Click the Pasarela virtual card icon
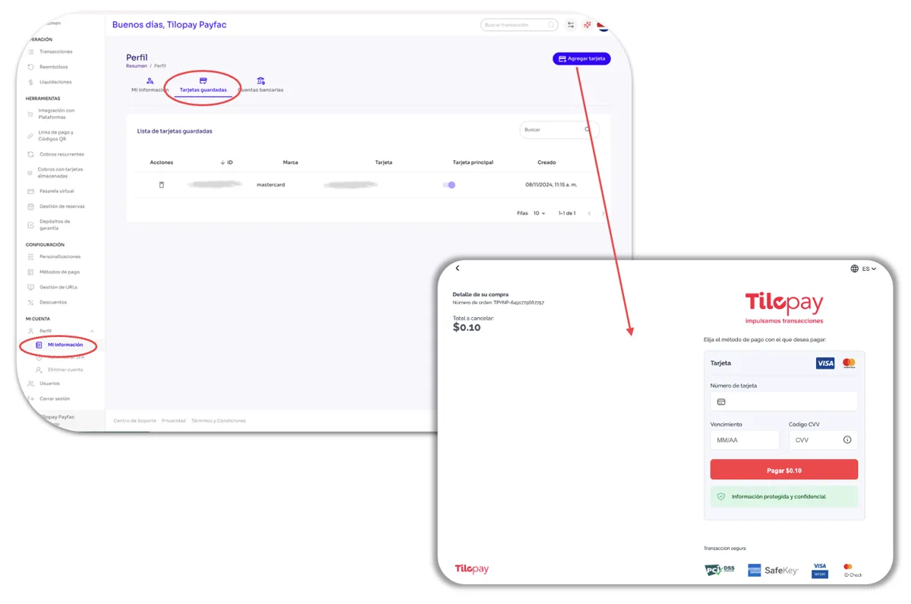 pos(30,191)
